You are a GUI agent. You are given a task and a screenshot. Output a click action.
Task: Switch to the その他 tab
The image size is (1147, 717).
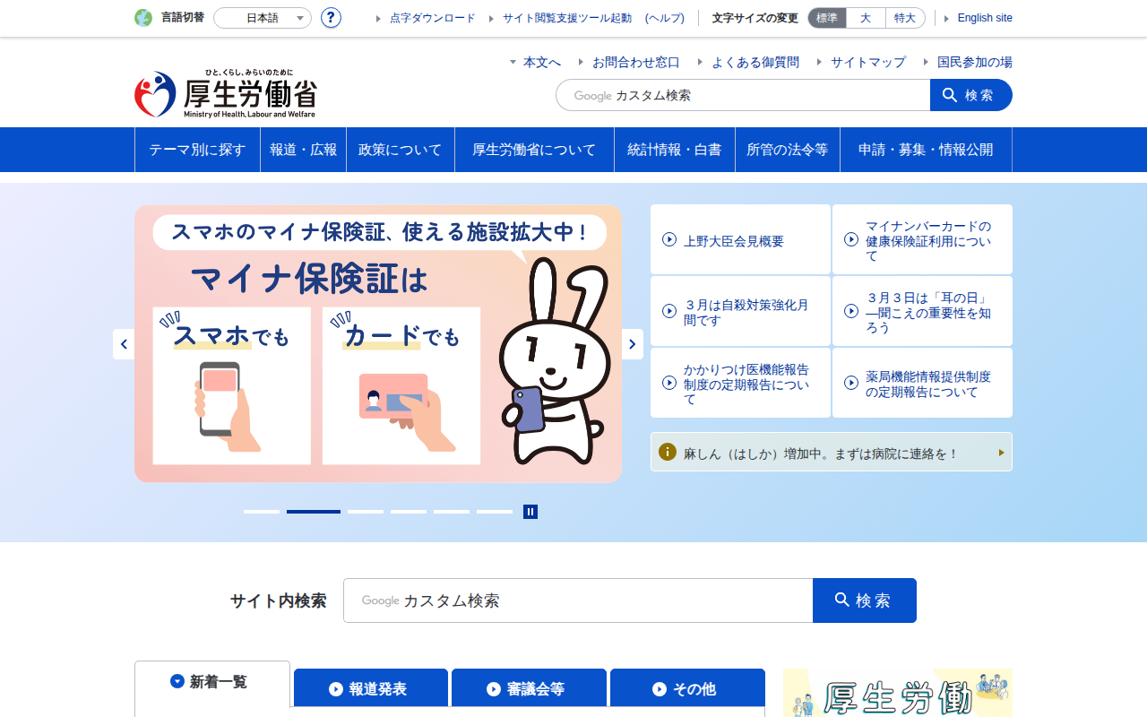687,688
